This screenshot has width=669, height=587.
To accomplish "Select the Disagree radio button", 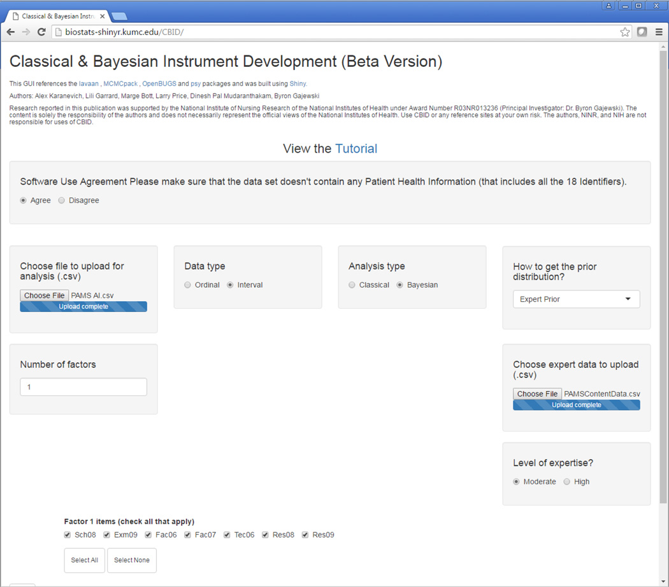I will click(62, 201).
